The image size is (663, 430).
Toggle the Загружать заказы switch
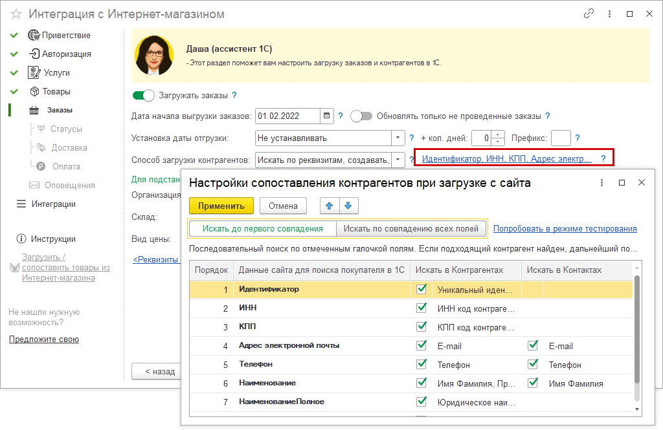[x=144, y=96]
